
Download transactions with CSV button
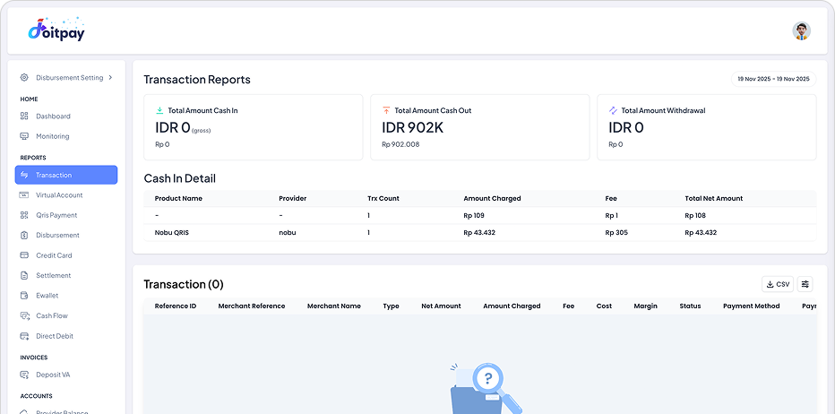pyautogui.click(x=777, y=284)
